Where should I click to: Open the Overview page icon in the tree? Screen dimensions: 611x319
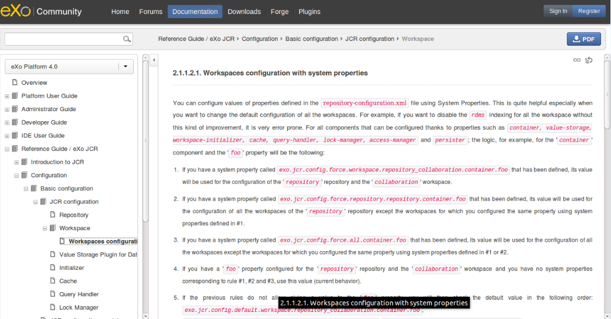[x=15, y=82]
